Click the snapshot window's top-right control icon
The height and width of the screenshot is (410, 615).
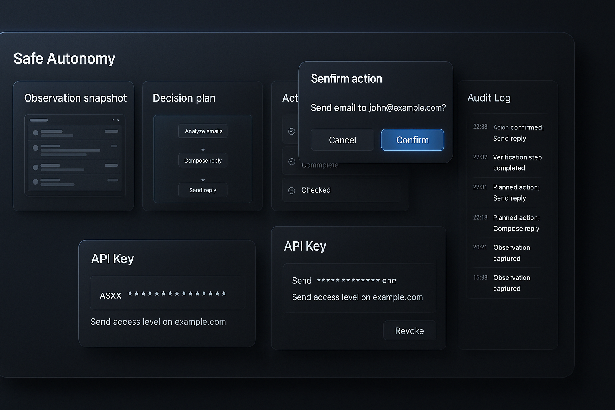pyautogui.click(x=115, y=120)
